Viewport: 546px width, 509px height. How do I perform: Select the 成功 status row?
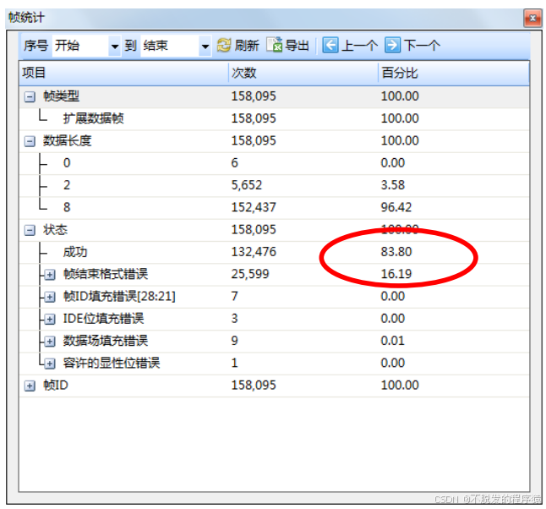tap(275, 252)
